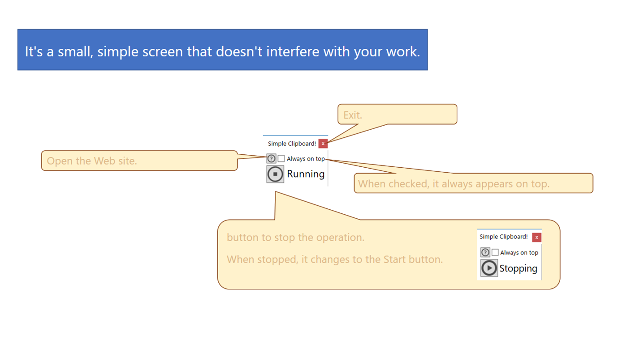Click the "Simple Clipboard!" window title
627x352 pixels.
[x=292, y=144]
